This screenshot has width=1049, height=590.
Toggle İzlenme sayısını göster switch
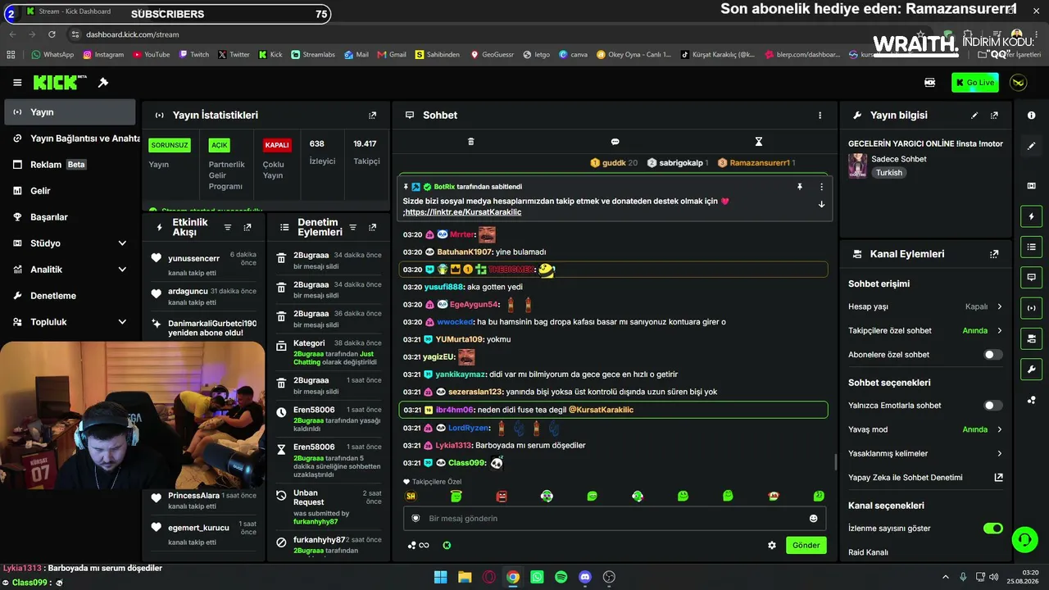(x=992, y=529)
